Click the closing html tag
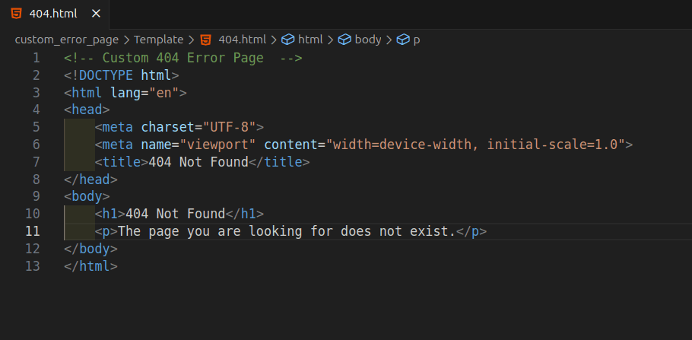This screenshot has height=340, width=692. click(x=91, y=265)
